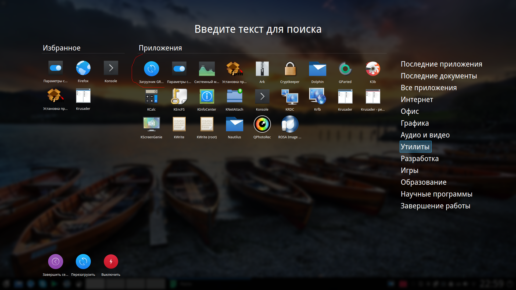This screenshot has height=290, width=516.
Task: Click the search prompt text field
Action: [258, 29]
